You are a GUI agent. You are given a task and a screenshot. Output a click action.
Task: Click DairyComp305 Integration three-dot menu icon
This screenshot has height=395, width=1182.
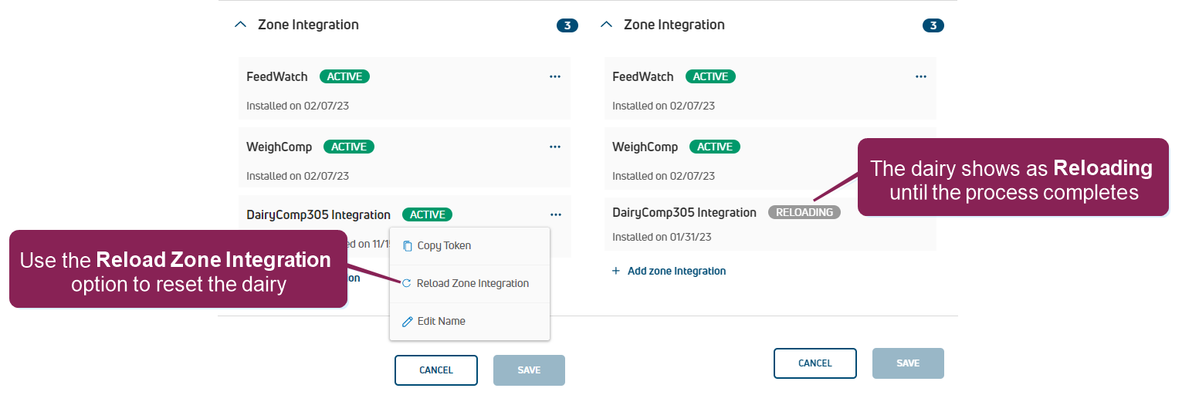click(554, 214)
